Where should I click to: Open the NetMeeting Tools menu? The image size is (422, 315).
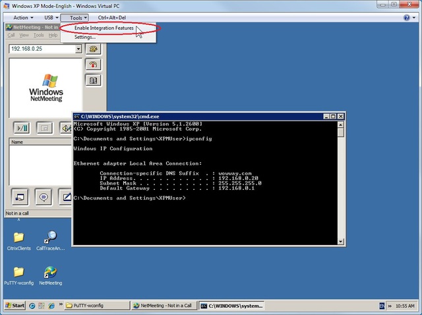38,35
